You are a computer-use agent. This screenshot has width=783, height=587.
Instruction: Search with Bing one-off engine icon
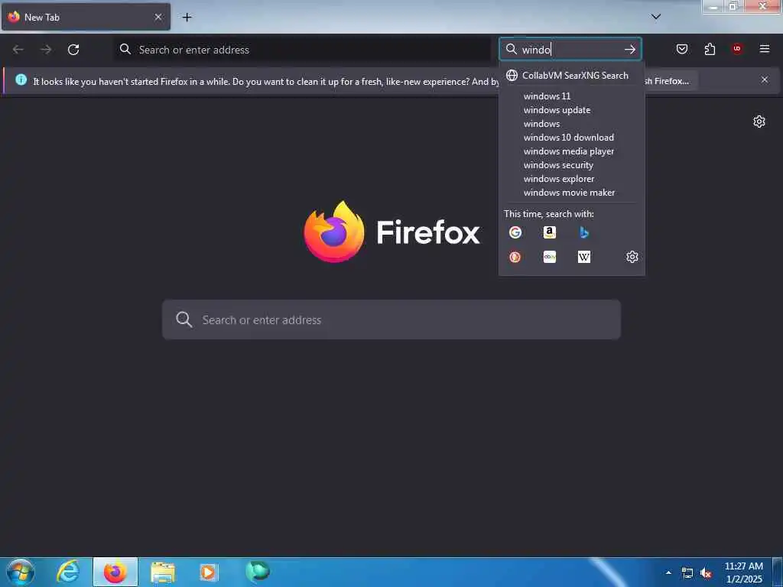click(583, 232)
